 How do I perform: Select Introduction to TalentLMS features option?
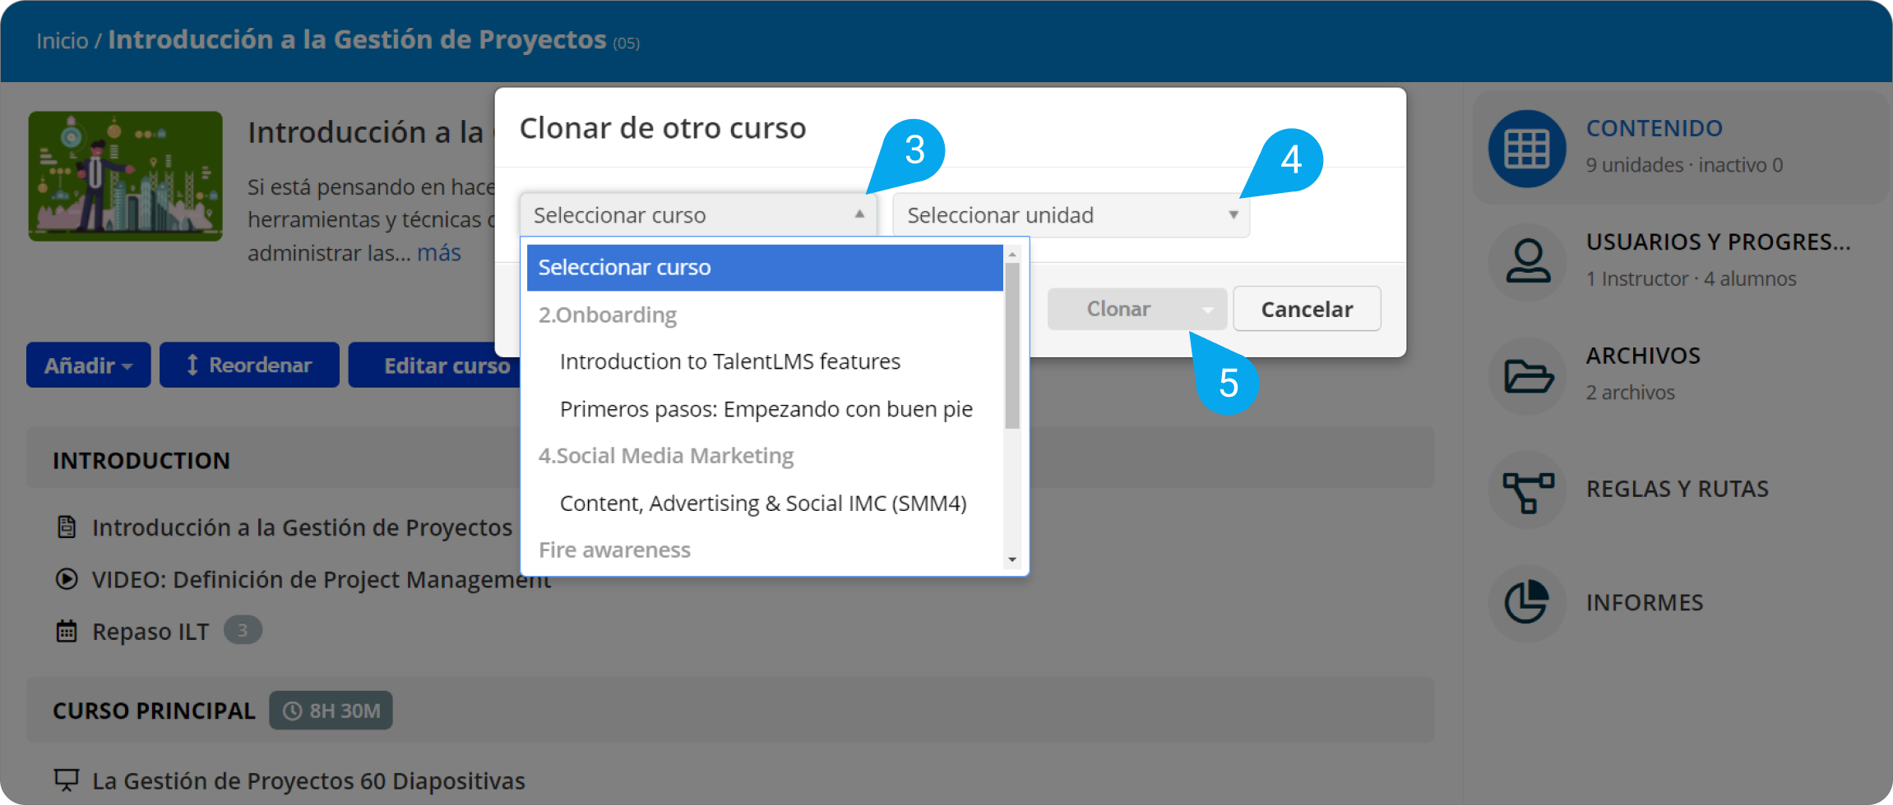[x=729, y=361]
